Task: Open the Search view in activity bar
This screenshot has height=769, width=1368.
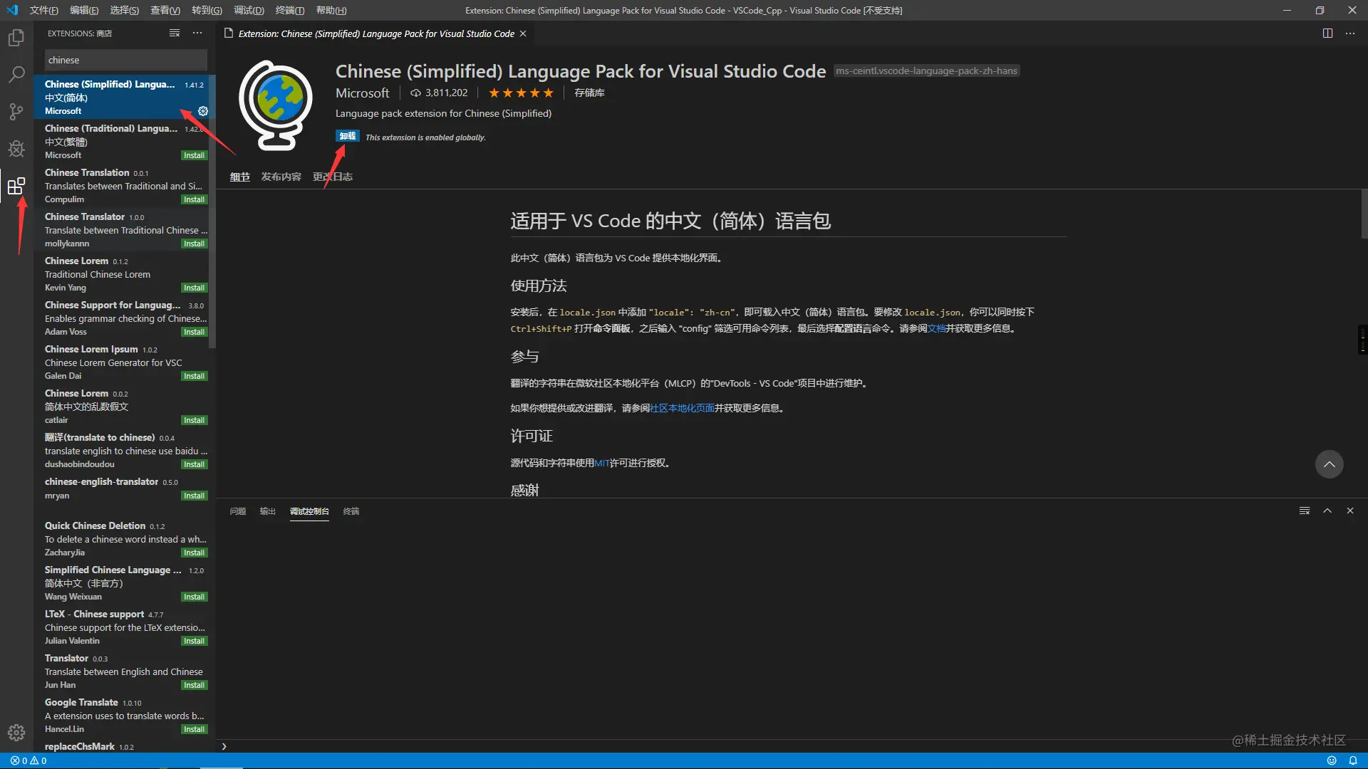Action: 16,74
